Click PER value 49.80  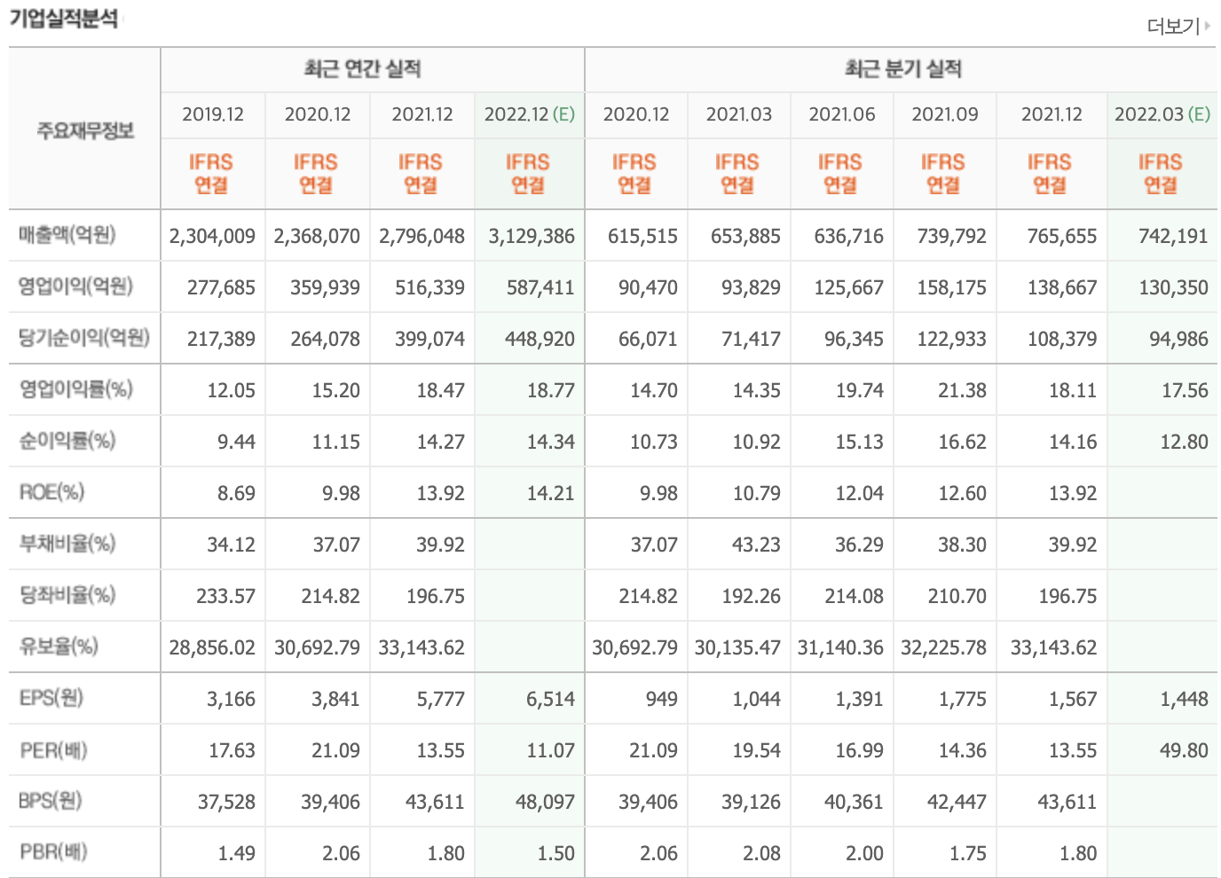coord(1185,751)
